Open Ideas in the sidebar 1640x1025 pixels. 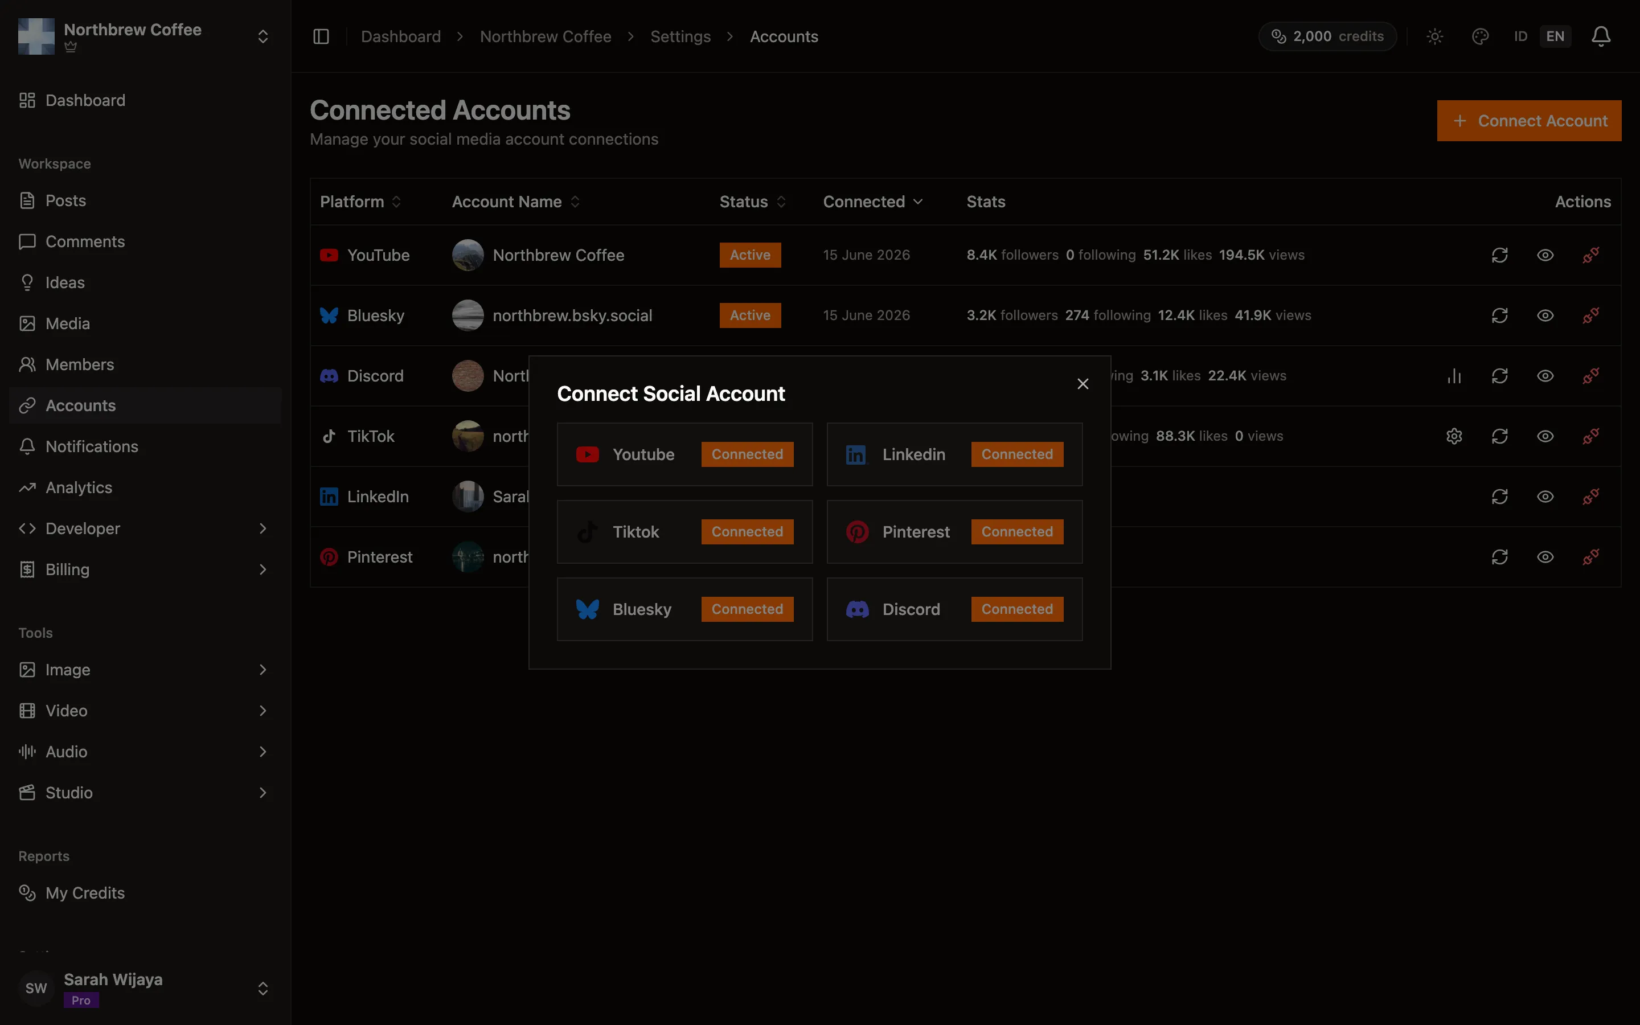tap(146, 282)
